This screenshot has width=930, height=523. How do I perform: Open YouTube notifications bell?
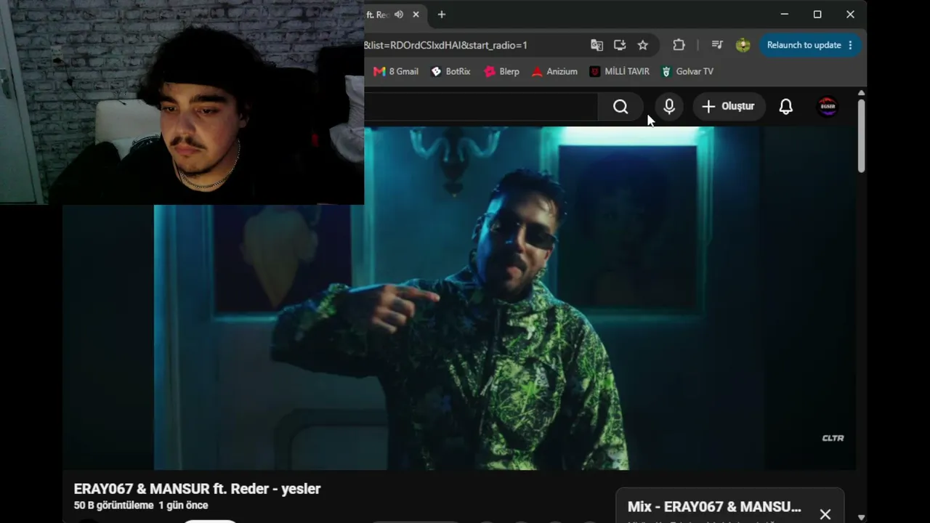785,107
